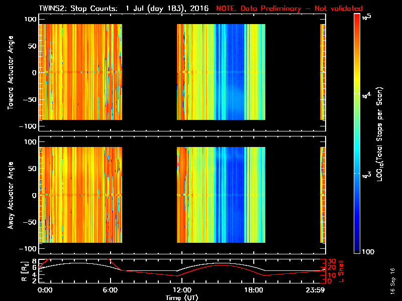
Task: Click the 10^5 label on the color scale
Action: pyautogui.click(x=367, y=17)
